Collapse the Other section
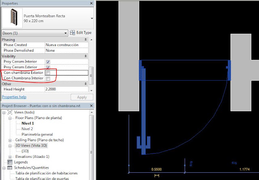 pos(85,84)
